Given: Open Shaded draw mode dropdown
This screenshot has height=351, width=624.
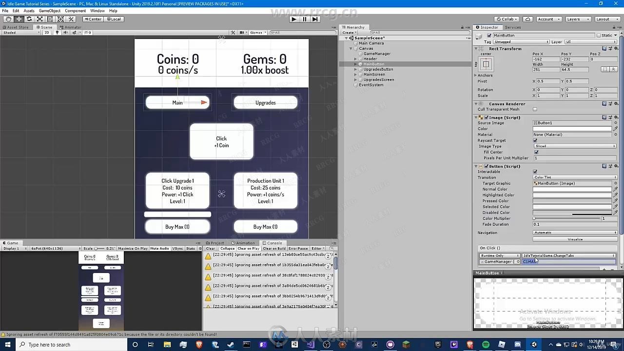Looking at the screenshot, I should pos(21,33).
